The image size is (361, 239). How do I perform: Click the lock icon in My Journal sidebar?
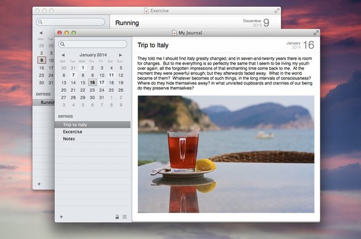[117, 217]
